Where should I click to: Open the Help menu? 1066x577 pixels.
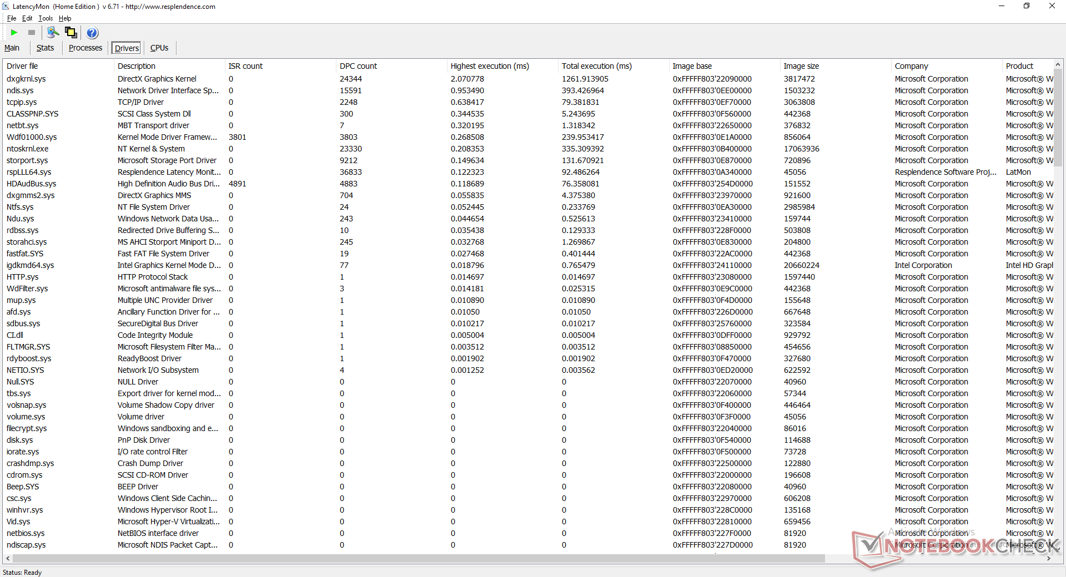[65, 18]
